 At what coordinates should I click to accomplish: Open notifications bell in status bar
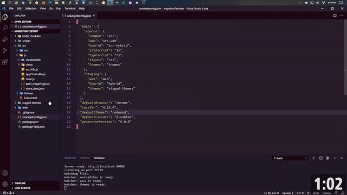pos(342,193)
